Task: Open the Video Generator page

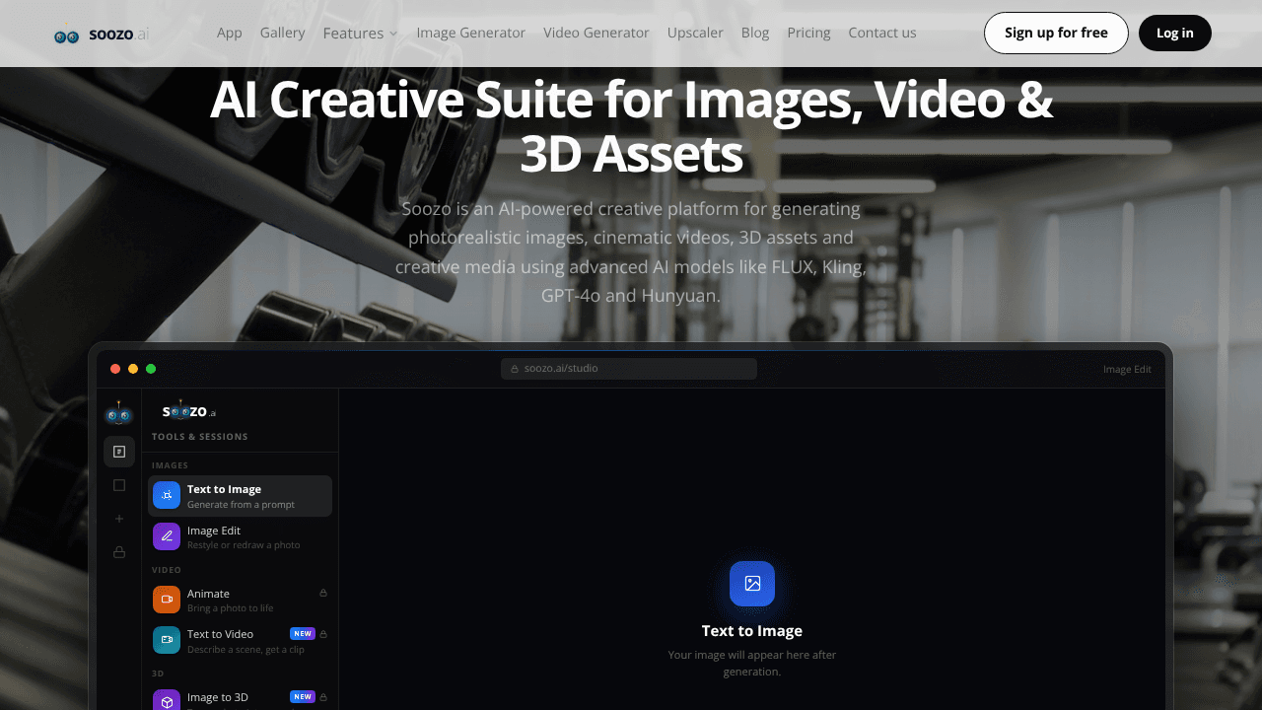Action: (596, 33)
